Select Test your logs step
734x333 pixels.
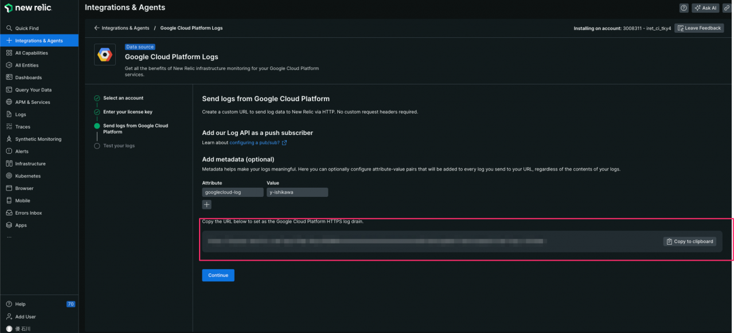(x=119, y=146)
